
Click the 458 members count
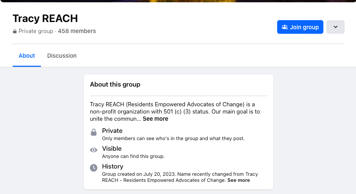77,31
